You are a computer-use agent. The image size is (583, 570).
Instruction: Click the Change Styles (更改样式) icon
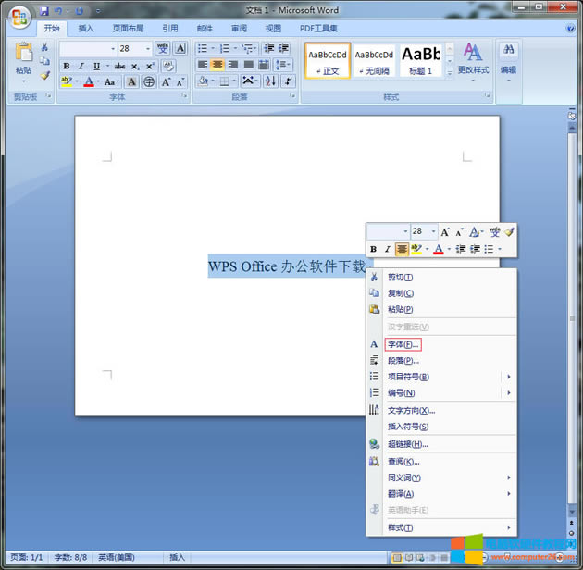click(473, 56)
